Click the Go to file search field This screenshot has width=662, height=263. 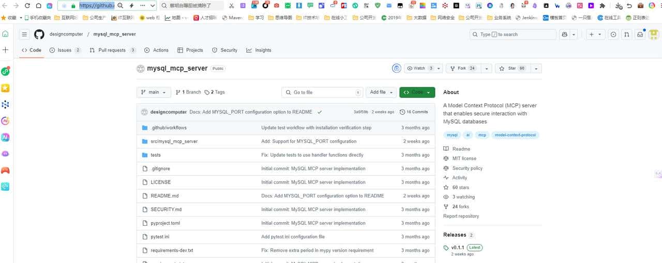pos(322,92)
